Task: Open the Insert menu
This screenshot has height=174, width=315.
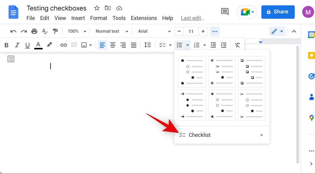Action: coord(78,18)
